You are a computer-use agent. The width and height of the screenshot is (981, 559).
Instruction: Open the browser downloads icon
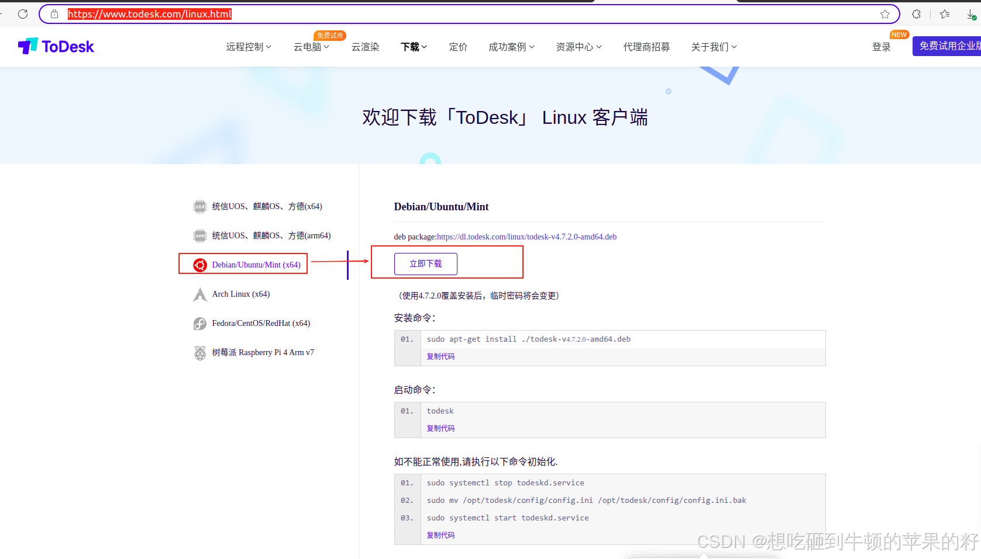[970, 14]
